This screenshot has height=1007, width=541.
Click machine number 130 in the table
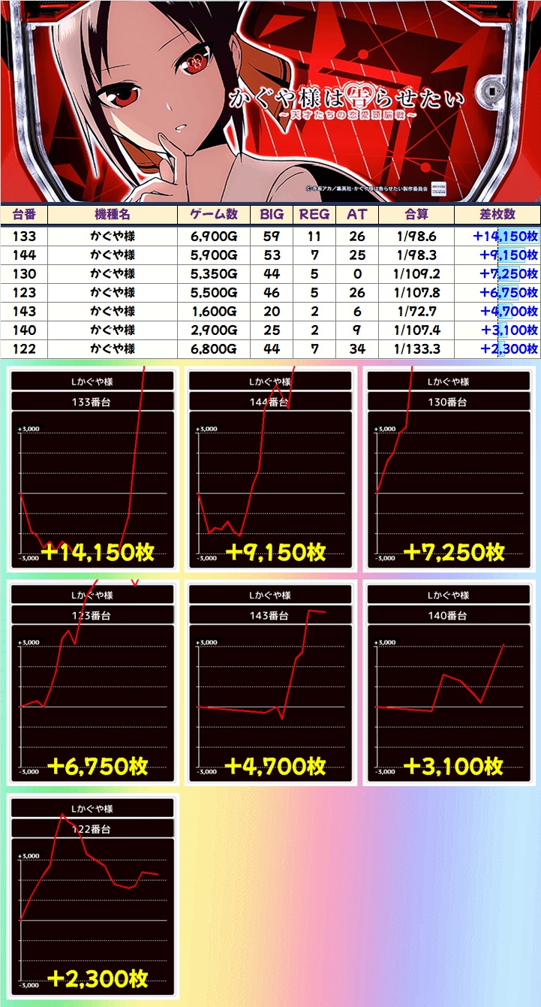tap(24, 273)
